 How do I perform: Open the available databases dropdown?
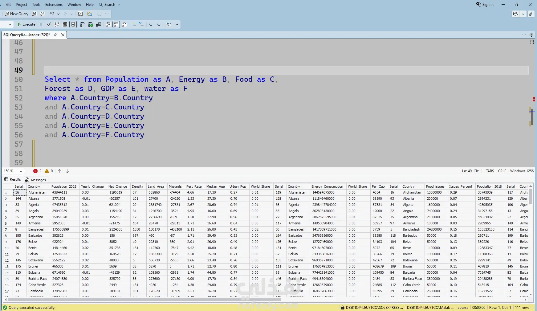[x=10, y=24]
